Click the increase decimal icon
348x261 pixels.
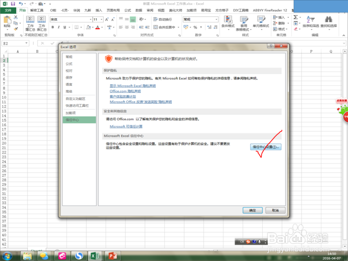point(209,27)
